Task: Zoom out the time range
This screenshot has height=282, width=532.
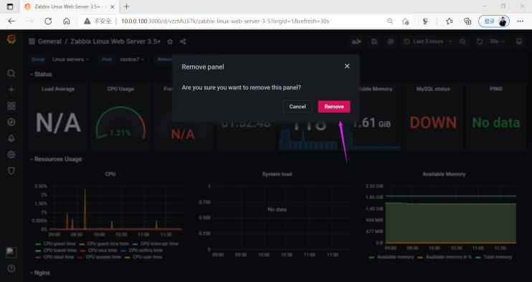Action: (x=462, y=42)
